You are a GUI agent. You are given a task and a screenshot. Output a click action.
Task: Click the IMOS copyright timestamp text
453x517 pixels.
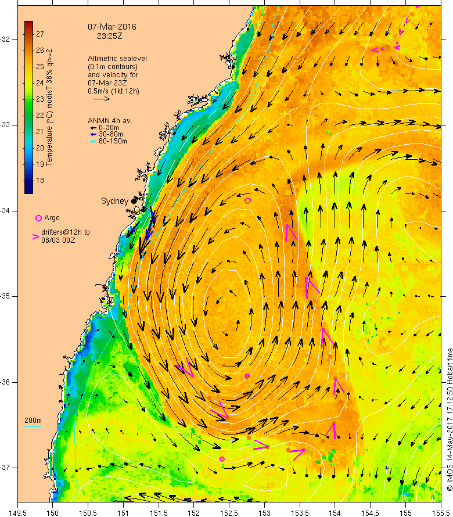(x=450, y=419)
